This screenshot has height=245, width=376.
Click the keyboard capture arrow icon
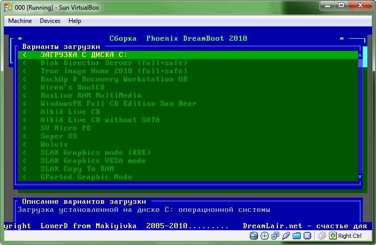pyautogui.click(x=333, y=236)
